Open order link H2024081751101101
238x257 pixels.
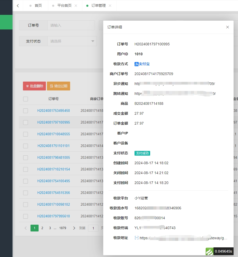(x=53, y=146)
